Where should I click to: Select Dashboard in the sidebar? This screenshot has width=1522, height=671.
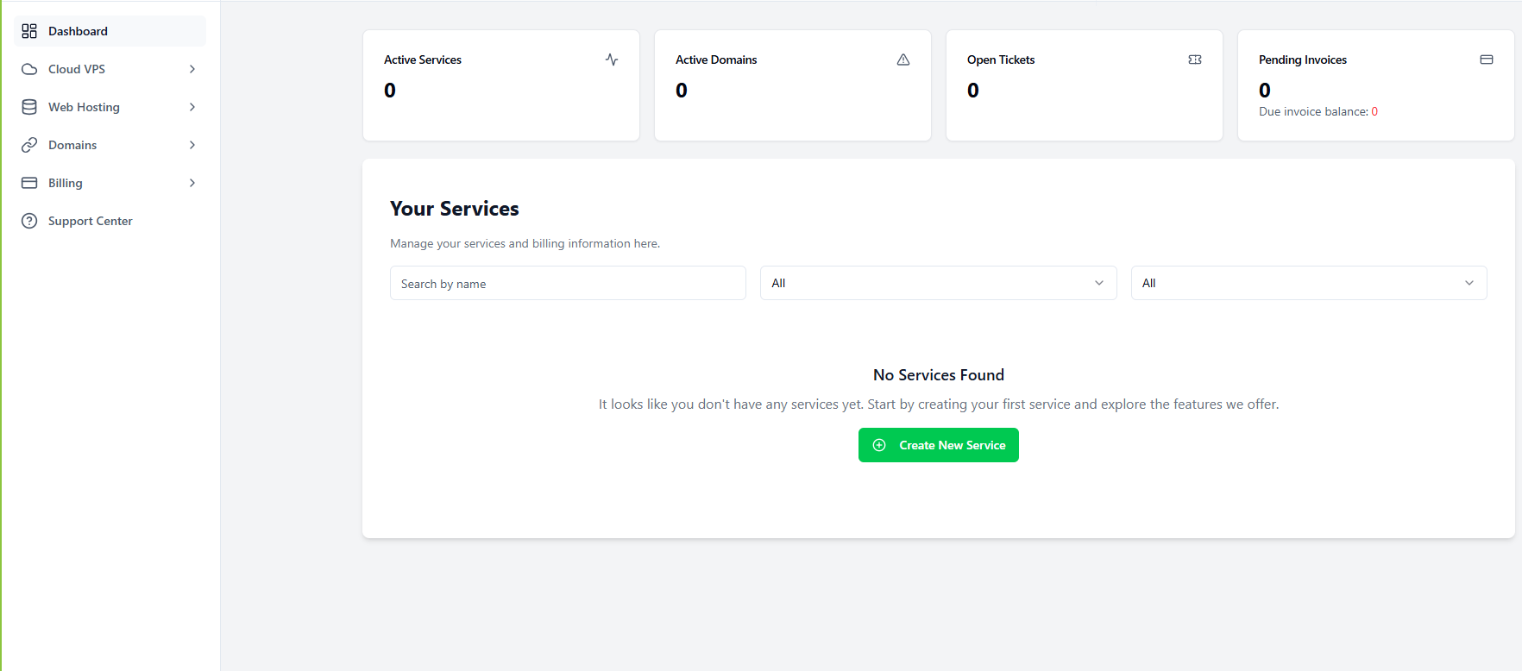(x=110, y=31)
